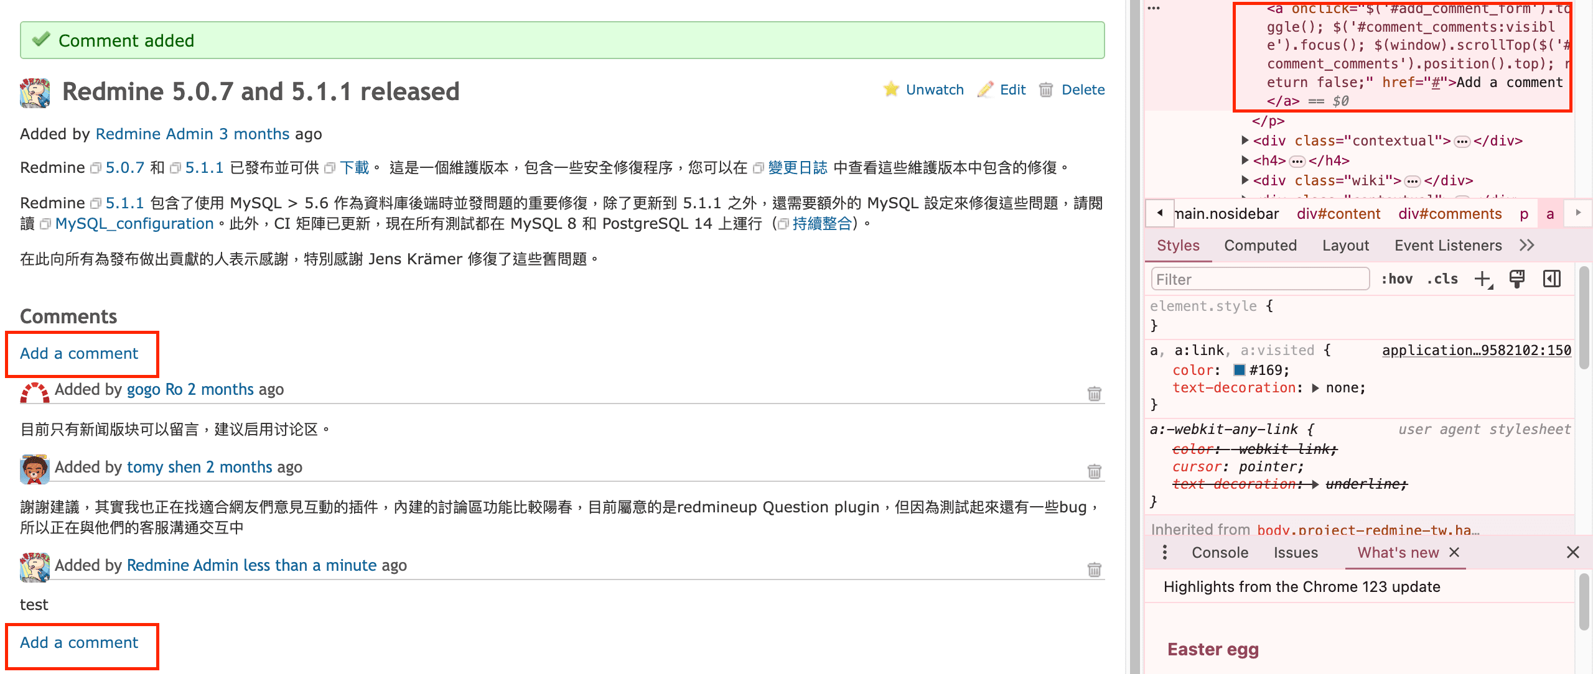The height and width of the screenshot is (674, 1593).
Task: Click the top Add a comment link
Action: 79,353
